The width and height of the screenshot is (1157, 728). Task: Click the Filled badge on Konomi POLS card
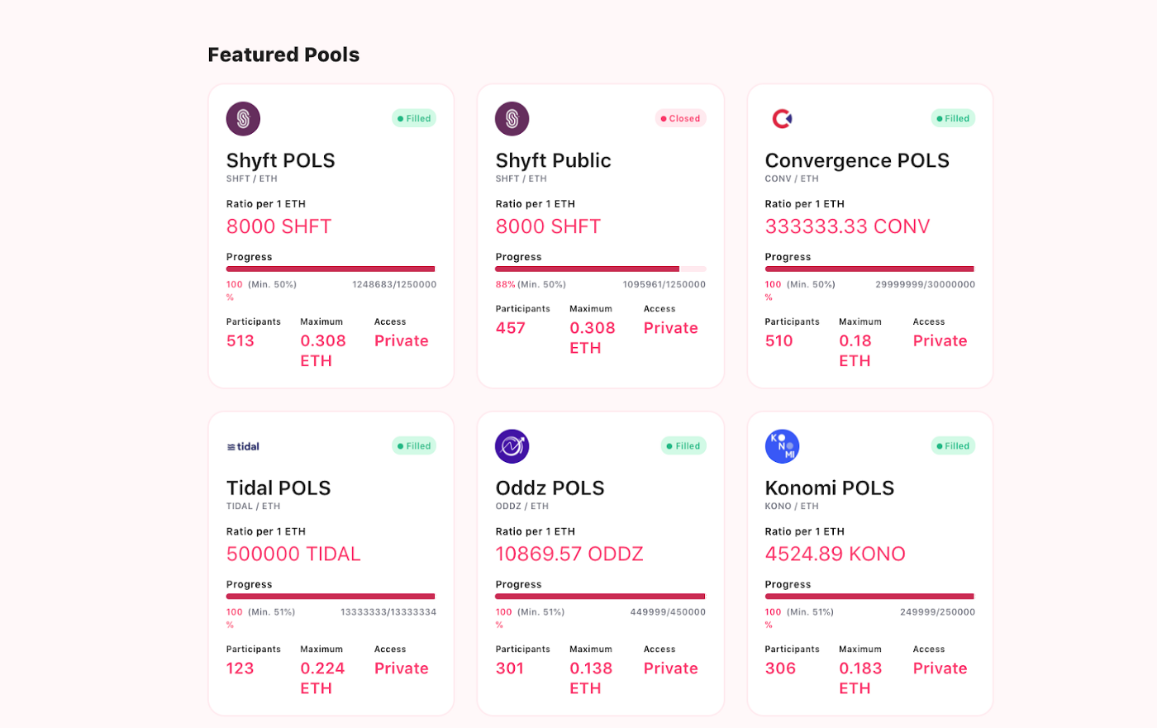953,445
